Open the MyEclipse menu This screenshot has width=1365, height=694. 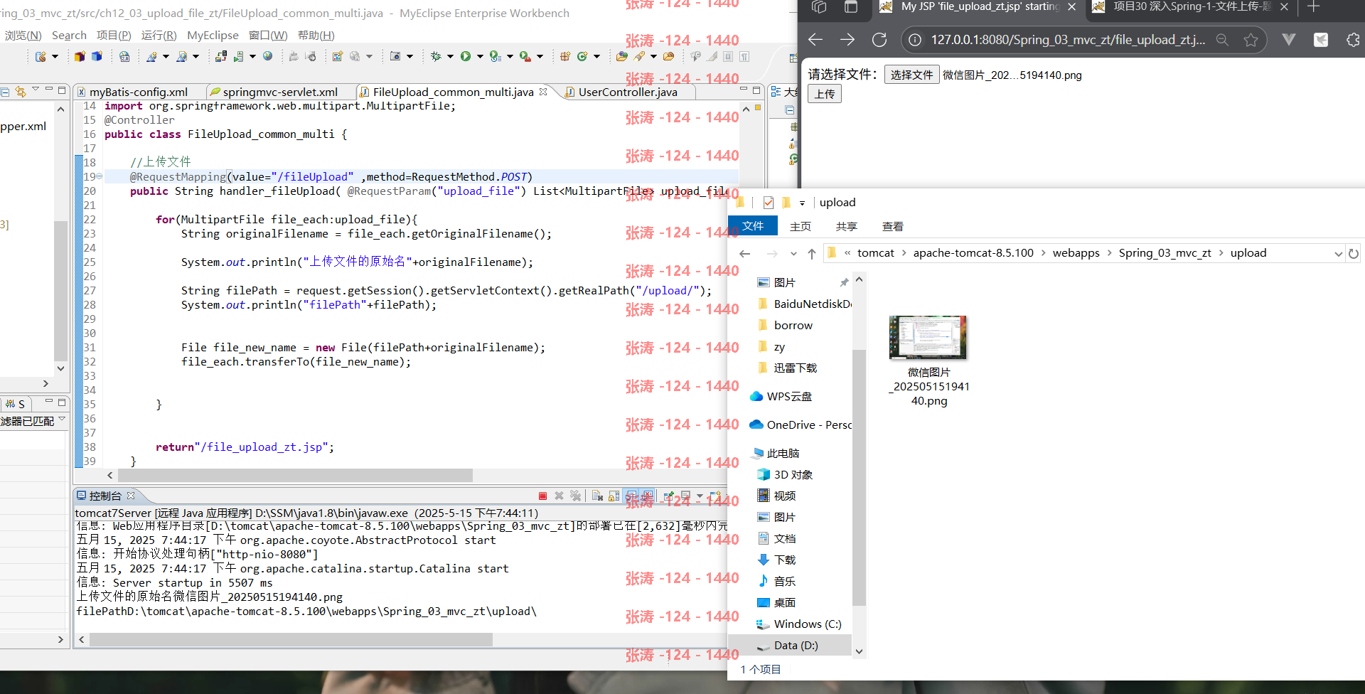click(213, 35)
